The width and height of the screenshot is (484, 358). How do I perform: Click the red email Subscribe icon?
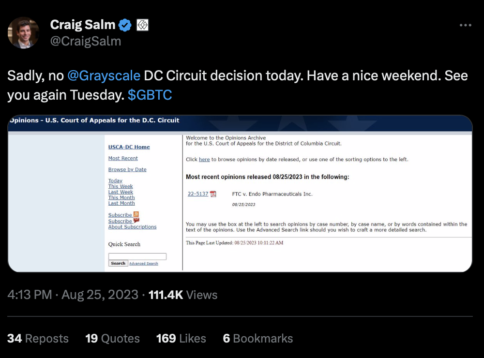tap(136, 221)
